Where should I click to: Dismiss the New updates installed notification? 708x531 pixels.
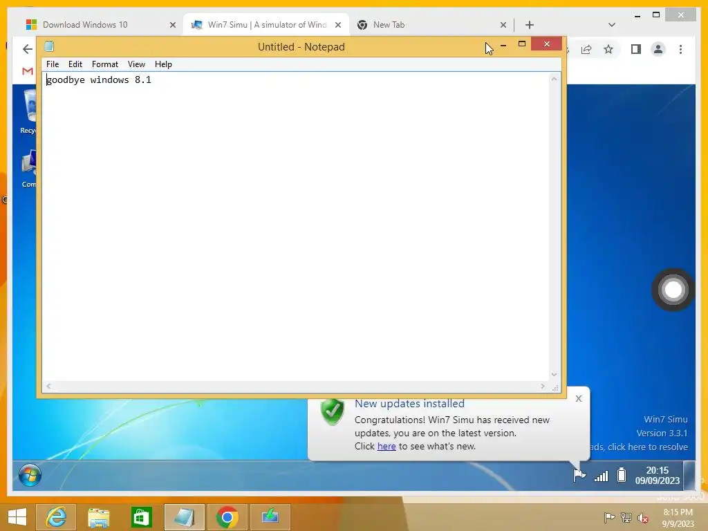(579, 398)
